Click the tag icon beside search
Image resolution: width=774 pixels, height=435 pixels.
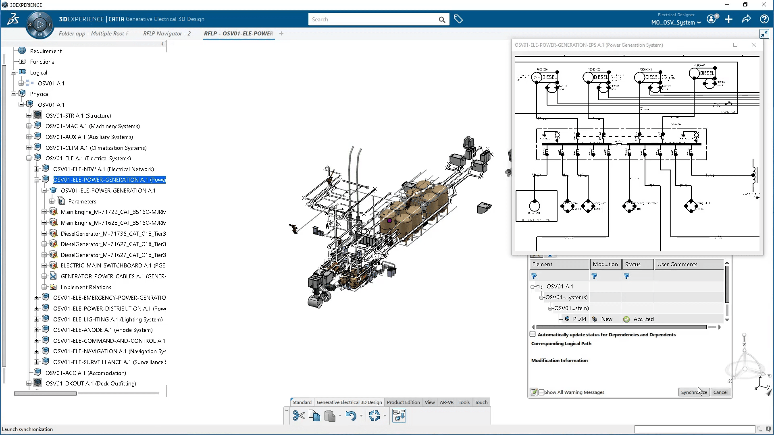(458, 19)
